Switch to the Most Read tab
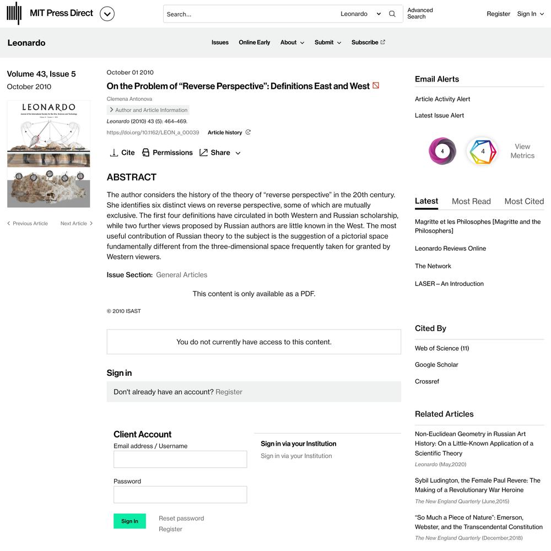The width and height of the screenshot is (551, 551). (471, 201)
